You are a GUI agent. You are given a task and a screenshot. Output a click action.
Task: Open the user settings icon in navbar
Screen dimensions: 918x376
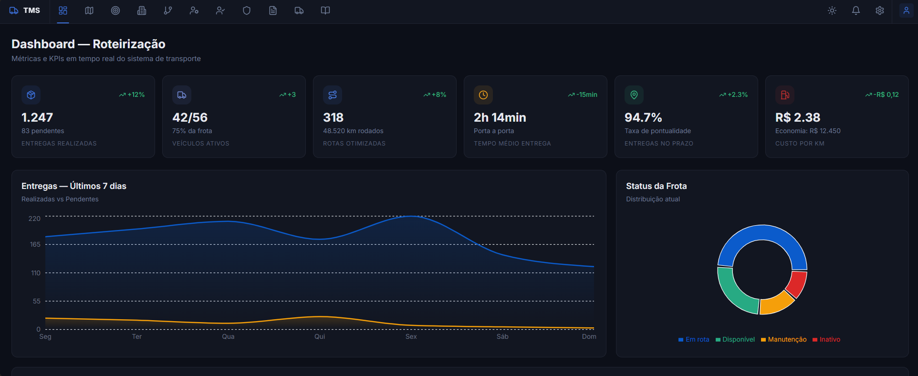[194, 10]
